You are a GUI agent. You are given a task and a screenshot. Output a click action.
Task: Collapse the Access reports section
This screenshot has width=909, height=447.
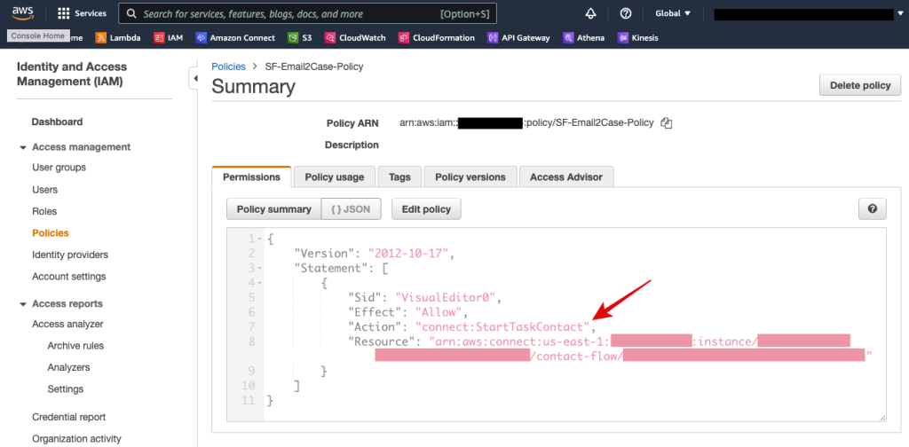(23, 304)
